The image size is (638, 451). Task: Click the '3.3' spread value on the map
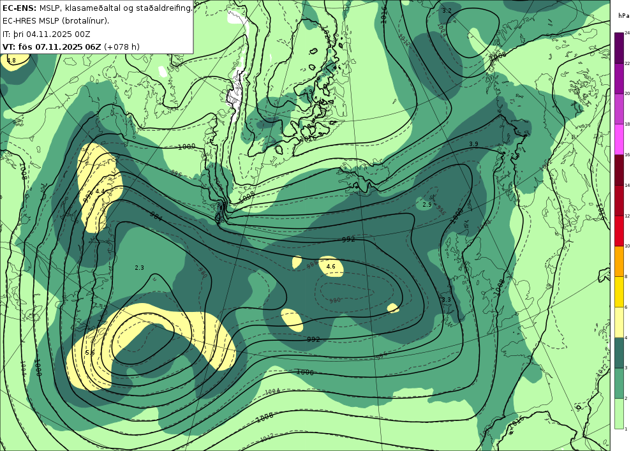446,300
